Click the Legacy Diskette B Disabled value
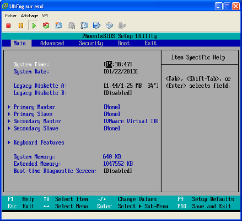This screenshot has height=221, width=242. [118, 93]
